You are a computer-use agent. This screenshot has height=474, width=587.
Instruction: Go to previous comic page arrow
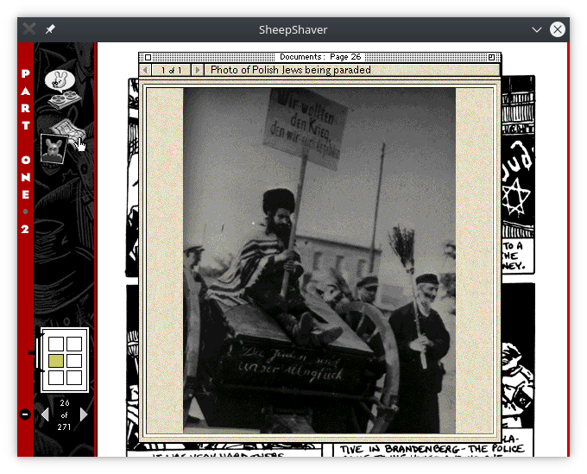[45, 415]
